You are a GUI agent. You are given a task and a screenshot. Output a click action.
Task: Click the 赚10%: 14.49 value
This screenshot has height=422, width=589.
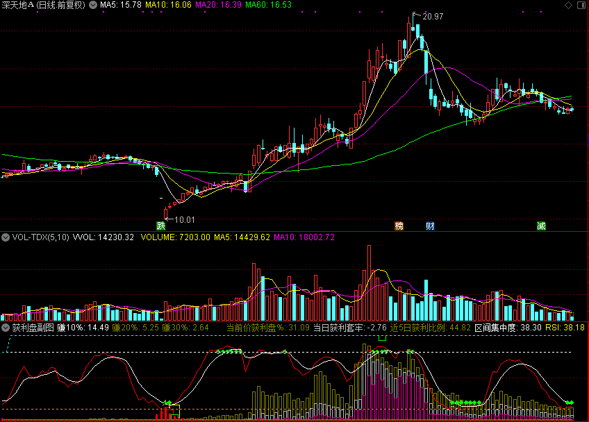(x=83, y=328)
